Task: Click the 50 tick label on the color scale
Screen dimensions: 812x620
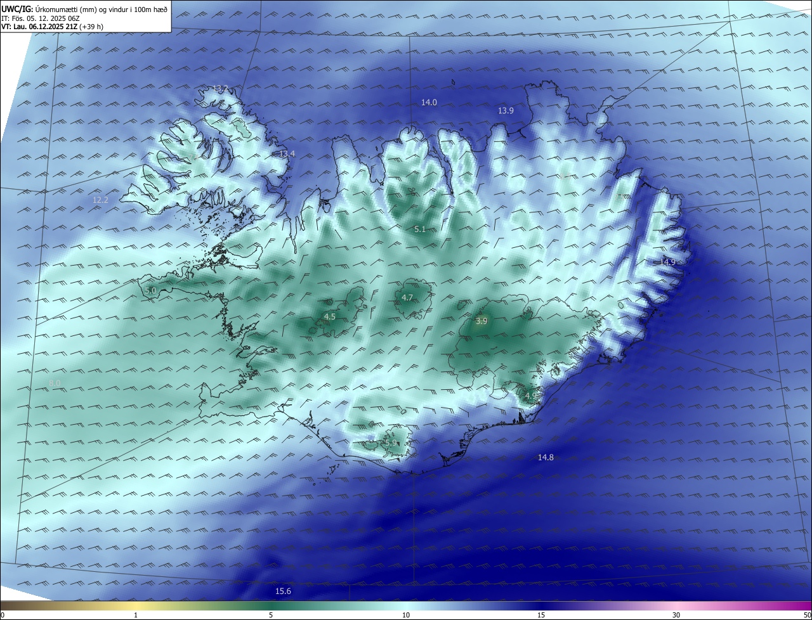Action: [x=807, y=615]
